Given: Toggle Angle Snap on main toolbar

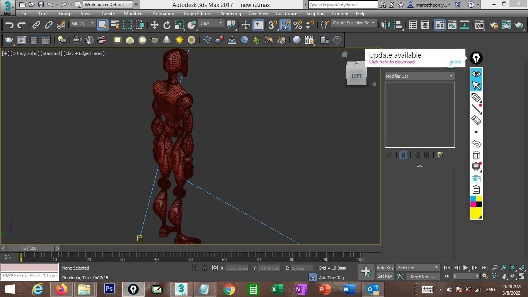Looking at the screenshot, I should [x=285, y=25].
